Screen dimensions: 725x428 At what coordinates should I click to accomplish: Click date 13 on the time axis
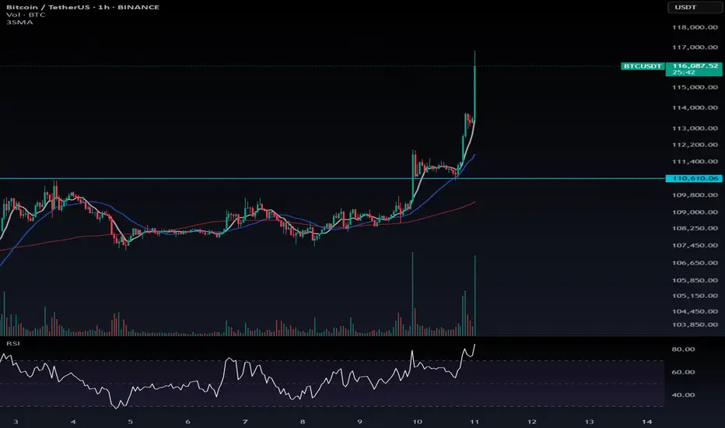[x=589, y=422]
